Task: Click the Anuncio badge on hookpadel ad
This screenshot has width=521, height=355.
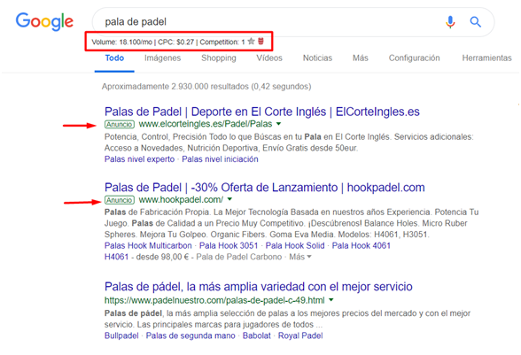Action: tap(120, 200)
